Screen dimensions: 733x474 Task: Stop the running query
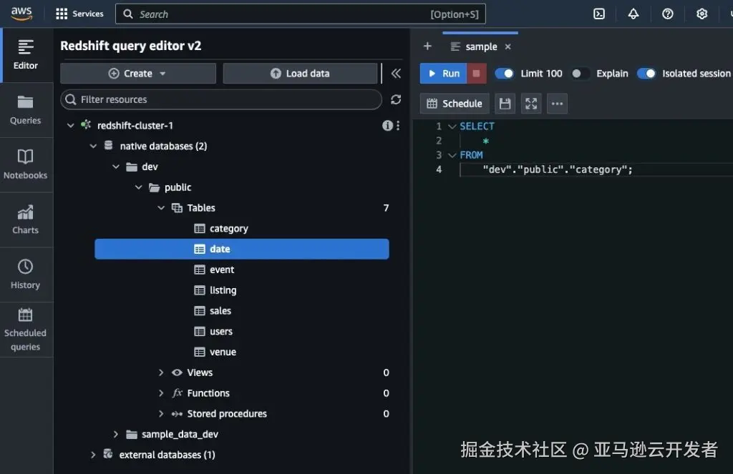(476, 74)
